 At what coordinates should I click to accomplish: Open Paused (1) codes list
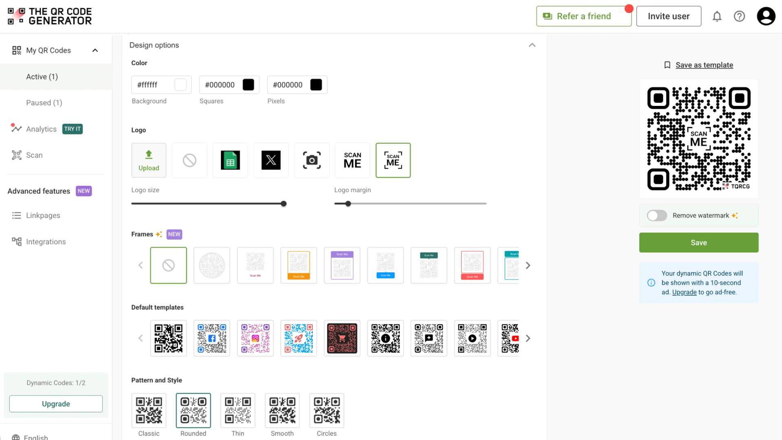tap(56, 103)
